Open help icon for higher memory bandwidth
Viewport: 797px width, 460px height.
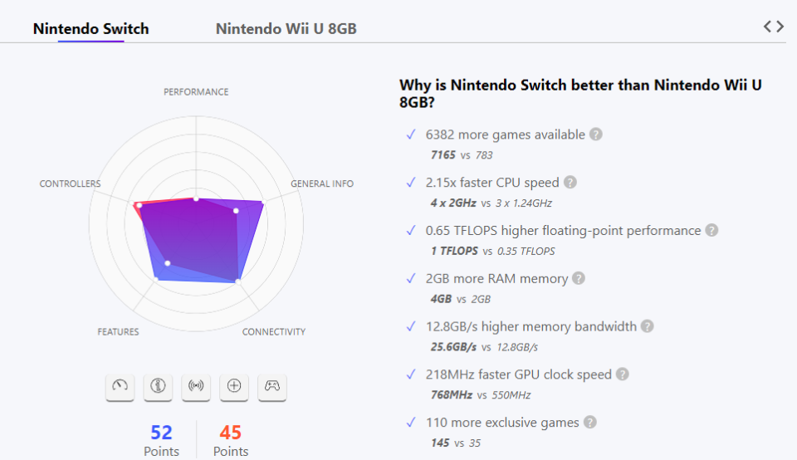(647, 327)
